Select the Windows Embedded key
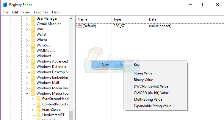224x120 pixels. pos(52,77)
